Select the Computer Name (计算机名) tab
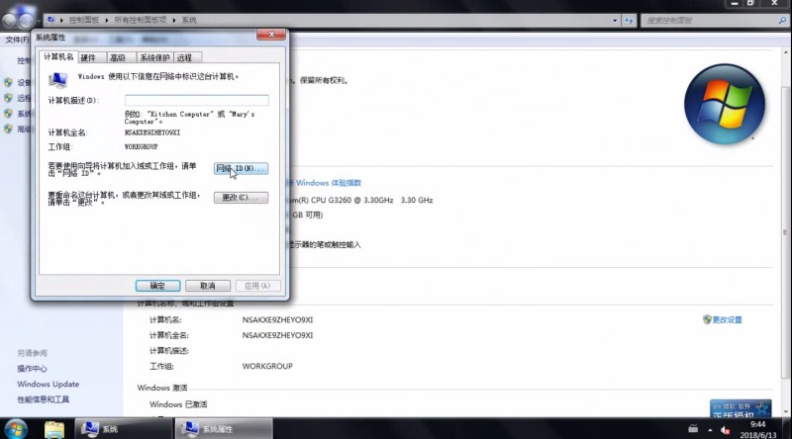The height and width of the screenshot is (439, 792). [58, 57]
